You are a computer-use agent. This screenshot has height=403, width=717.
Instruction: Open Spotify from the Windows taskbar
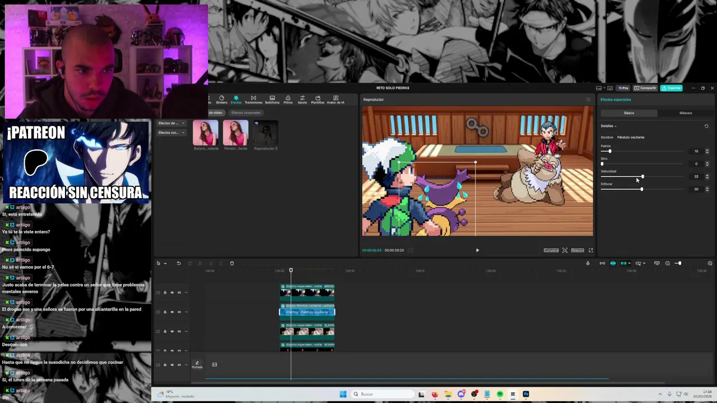pos(500,394)
